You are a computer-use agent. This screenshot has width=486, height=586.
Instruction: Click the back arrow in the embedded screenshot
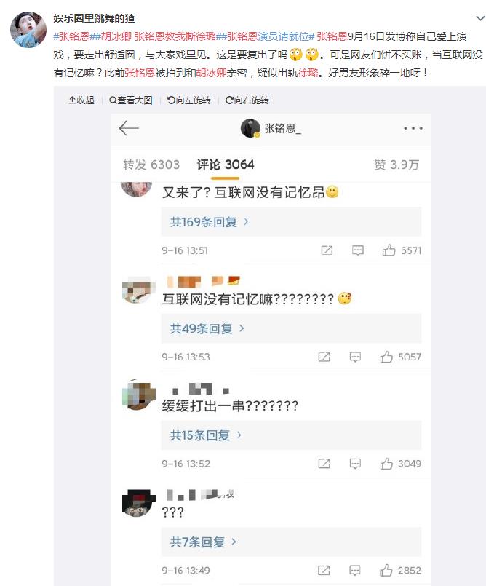coord(129,128)
